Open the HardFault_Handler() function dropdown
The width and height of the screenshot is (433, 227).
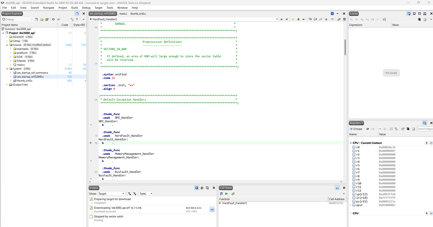point(184,19)
